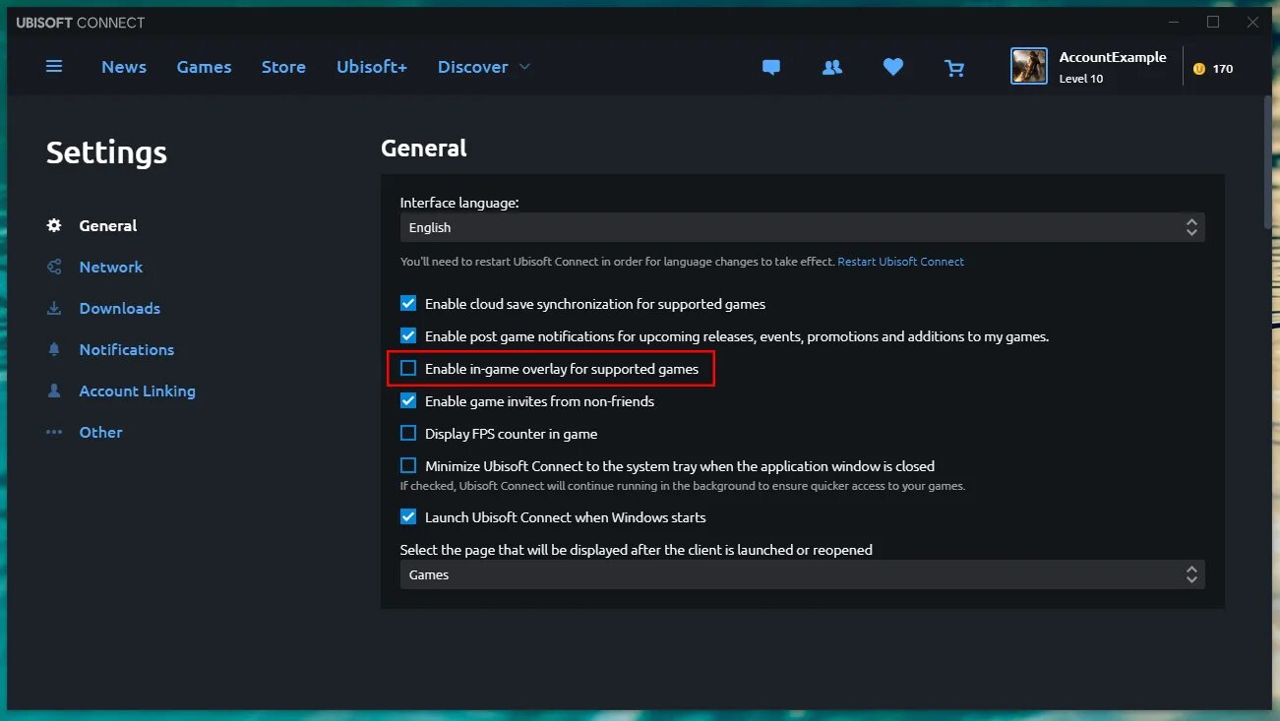1280x721 pixels.
Task: Click the General gear icon
Action: (54, 225)
